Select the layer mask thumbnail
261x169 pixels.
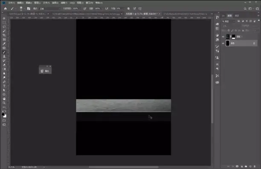[234, 37]
